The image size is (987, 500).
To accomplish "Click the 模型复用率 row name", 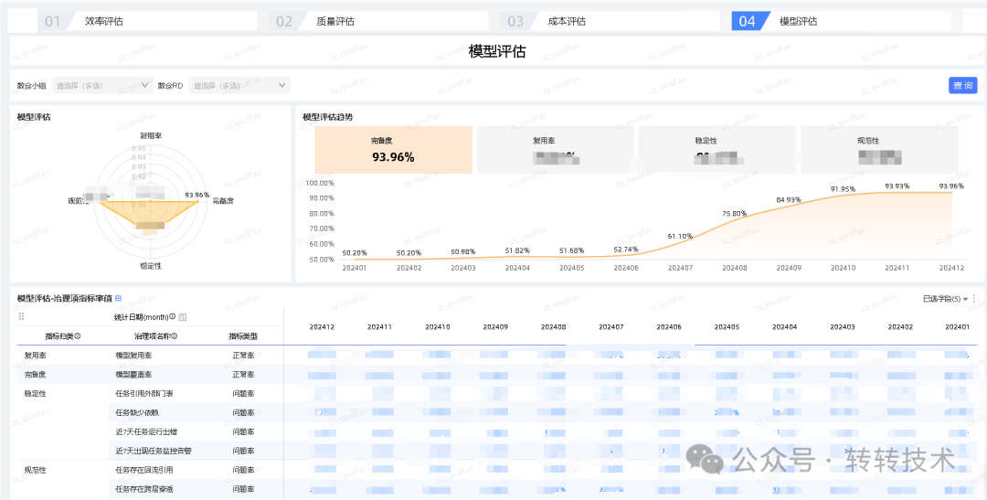I will pyautogui.click(x=133, y=356).
